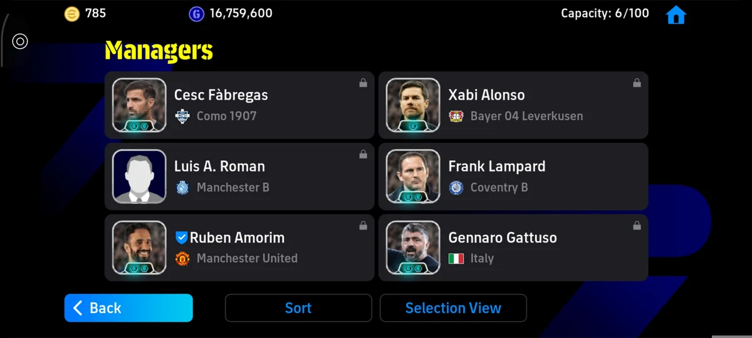This screenshot has width=752, height=338.
Task: Toggle lock on Gennaro Gattuso card
Action: [x=637, y=225]
